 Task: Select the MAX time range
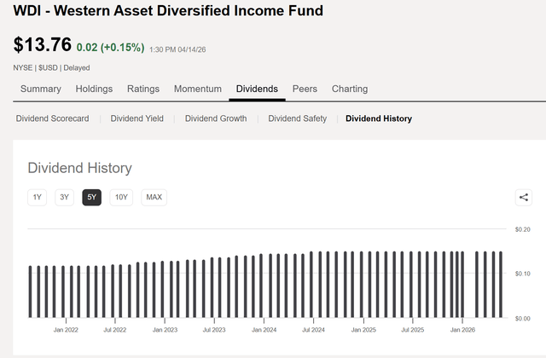[x=154, y=197]
